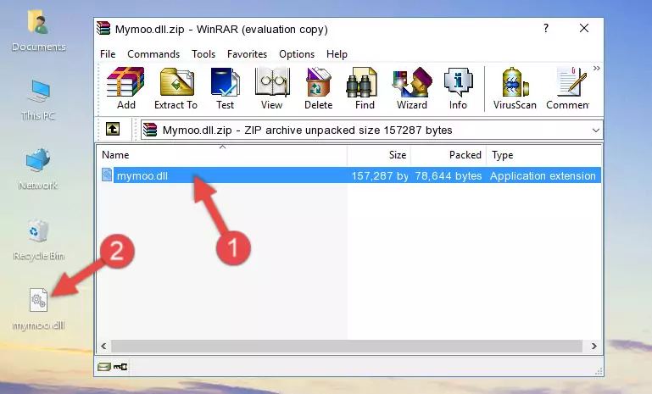Click the Delete toolbar icon

(x=319, y=88)
